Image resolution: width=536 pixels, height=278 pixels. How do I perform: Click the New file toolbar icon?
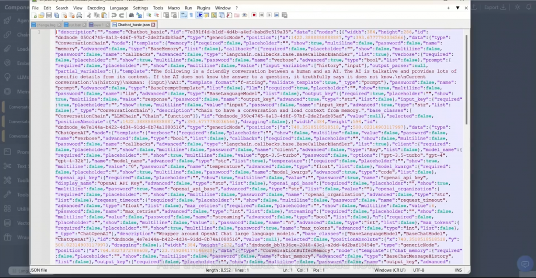pos(35,15)
